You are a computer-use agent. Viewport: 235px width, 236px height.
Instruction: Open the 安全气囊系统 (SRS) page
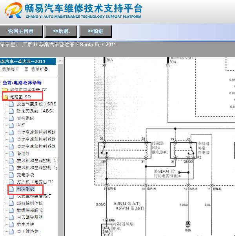click(36, 104)
